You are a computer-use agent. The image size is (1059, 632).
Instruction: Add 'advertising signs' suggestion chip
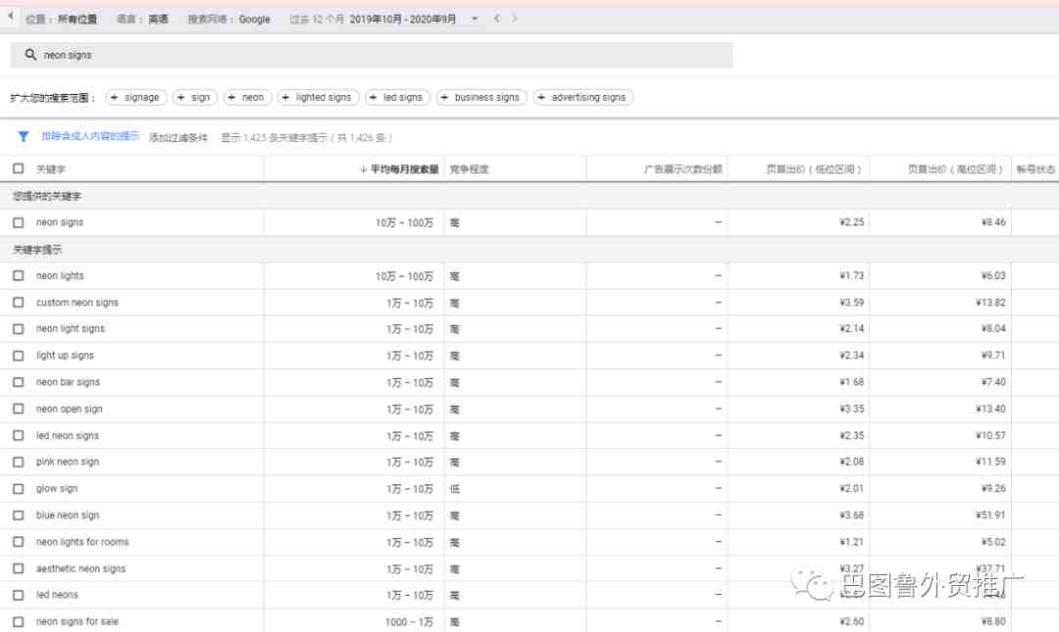click(582, 97)
